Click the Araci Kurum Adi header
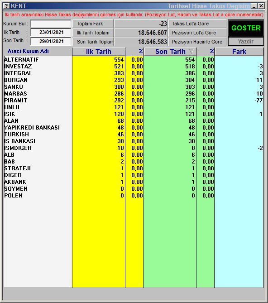268x303 pixels. point(28,51)
